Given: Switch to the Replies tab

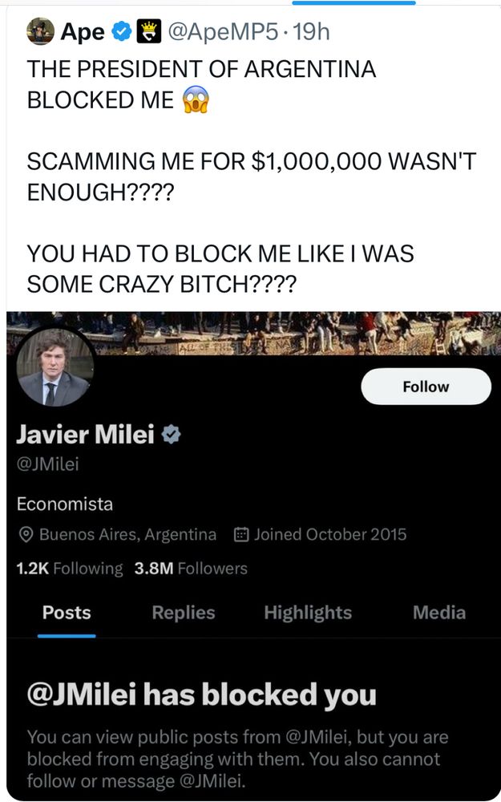Looking at the screenshot, I should [184, 613].
